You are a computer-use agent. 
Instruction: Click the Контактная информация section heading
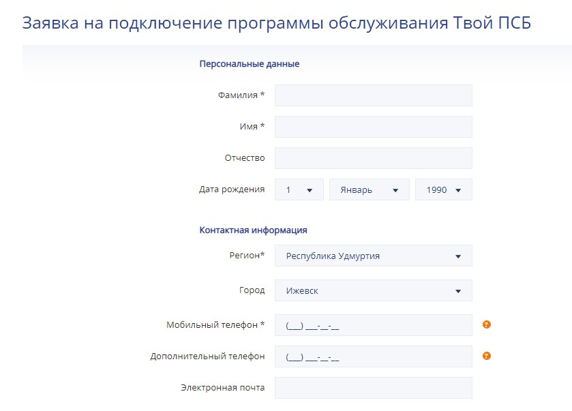pos(253,230)
